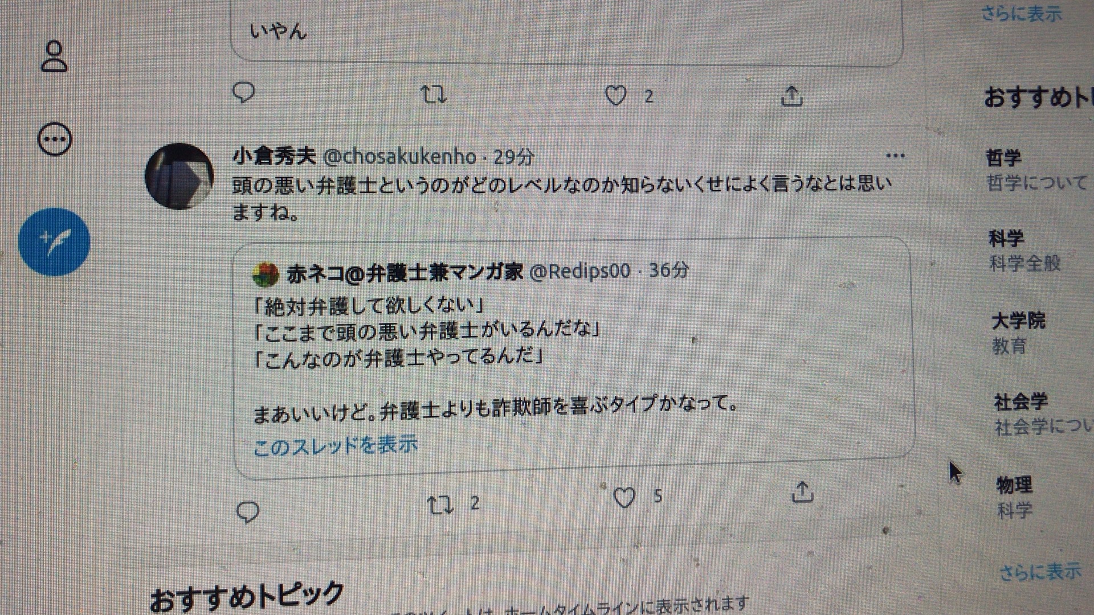1094x615 pixels.
Task: Open three-dot menu on 小倉秀夫's tweet
Action: (x=895, y=155)
